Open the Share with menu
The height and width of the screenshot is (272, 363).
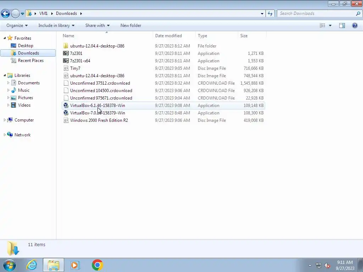click(x=97, y=25)
